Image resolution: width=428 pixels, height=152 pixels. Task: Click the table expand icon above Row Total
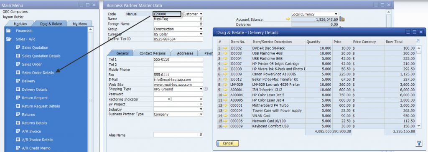418,41
